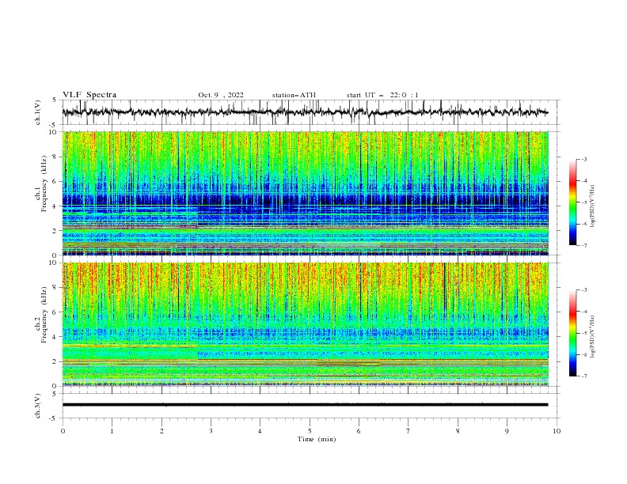627x484 pixels.
Task: Click the "-7" tick on ch.2 colorbar
Action: click(584, 376)
